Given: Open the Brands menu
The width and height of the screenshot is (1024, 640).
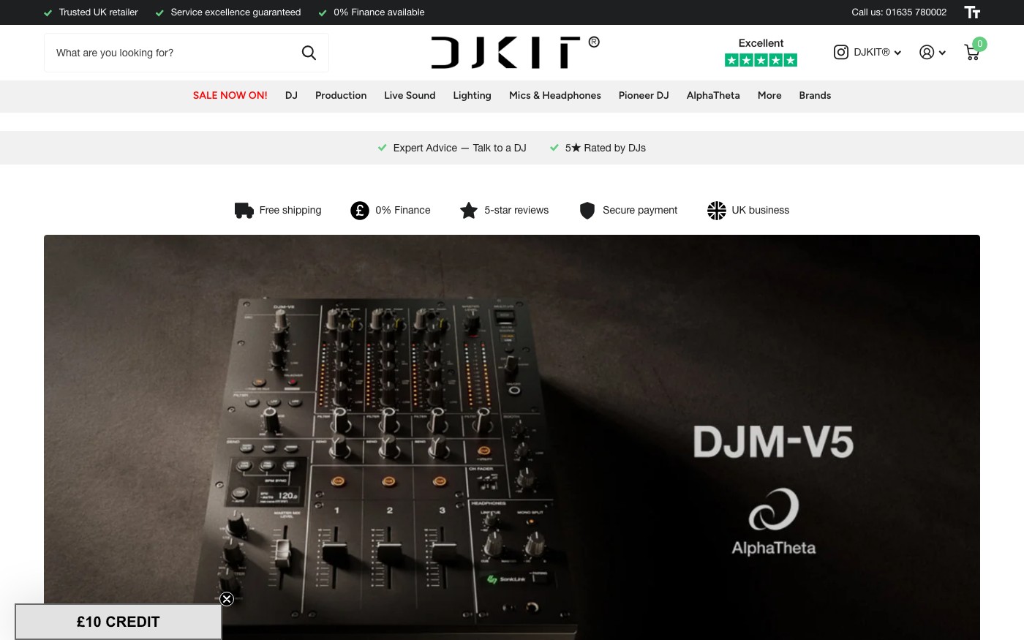Looking at the screenshot, I should click(815, 95).
